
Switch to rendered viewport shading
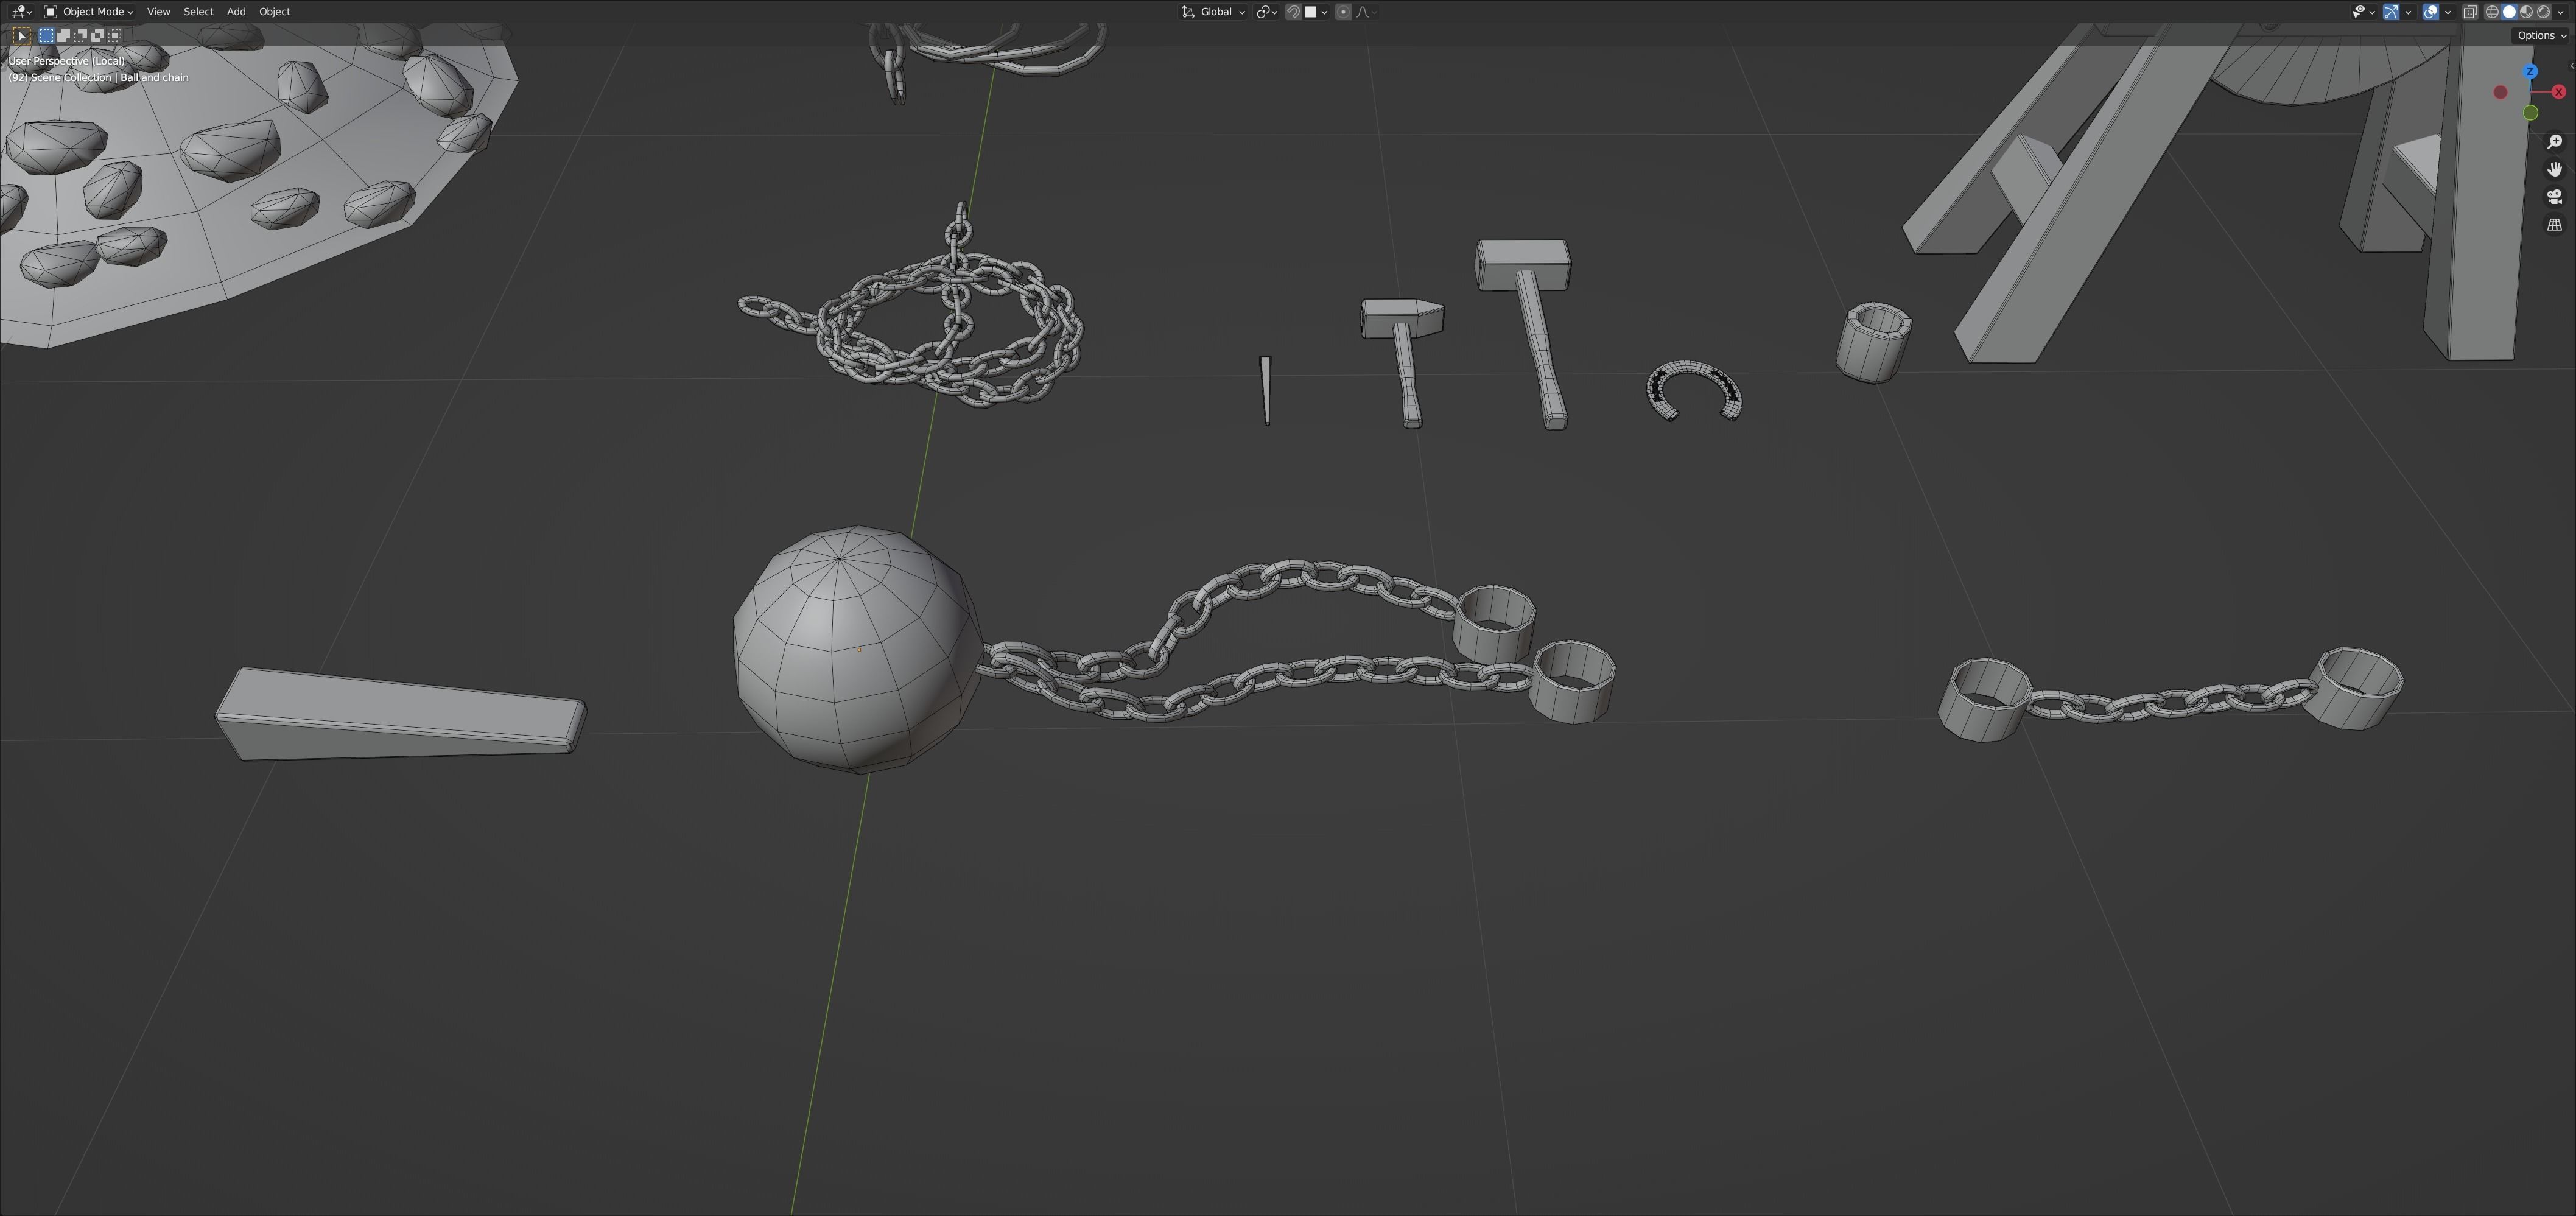coord(2543,12)
